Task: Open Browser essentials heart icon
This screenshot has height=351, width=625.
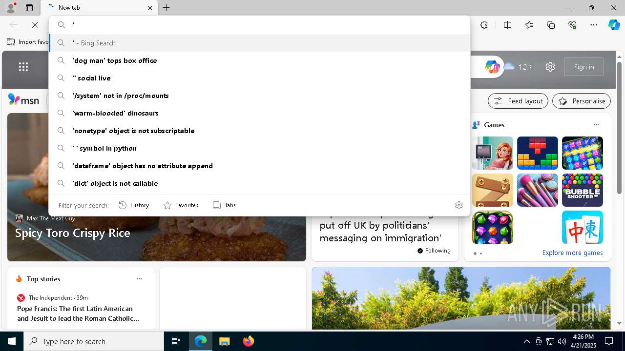Action: pyautogui.click(x=572, y=25)
